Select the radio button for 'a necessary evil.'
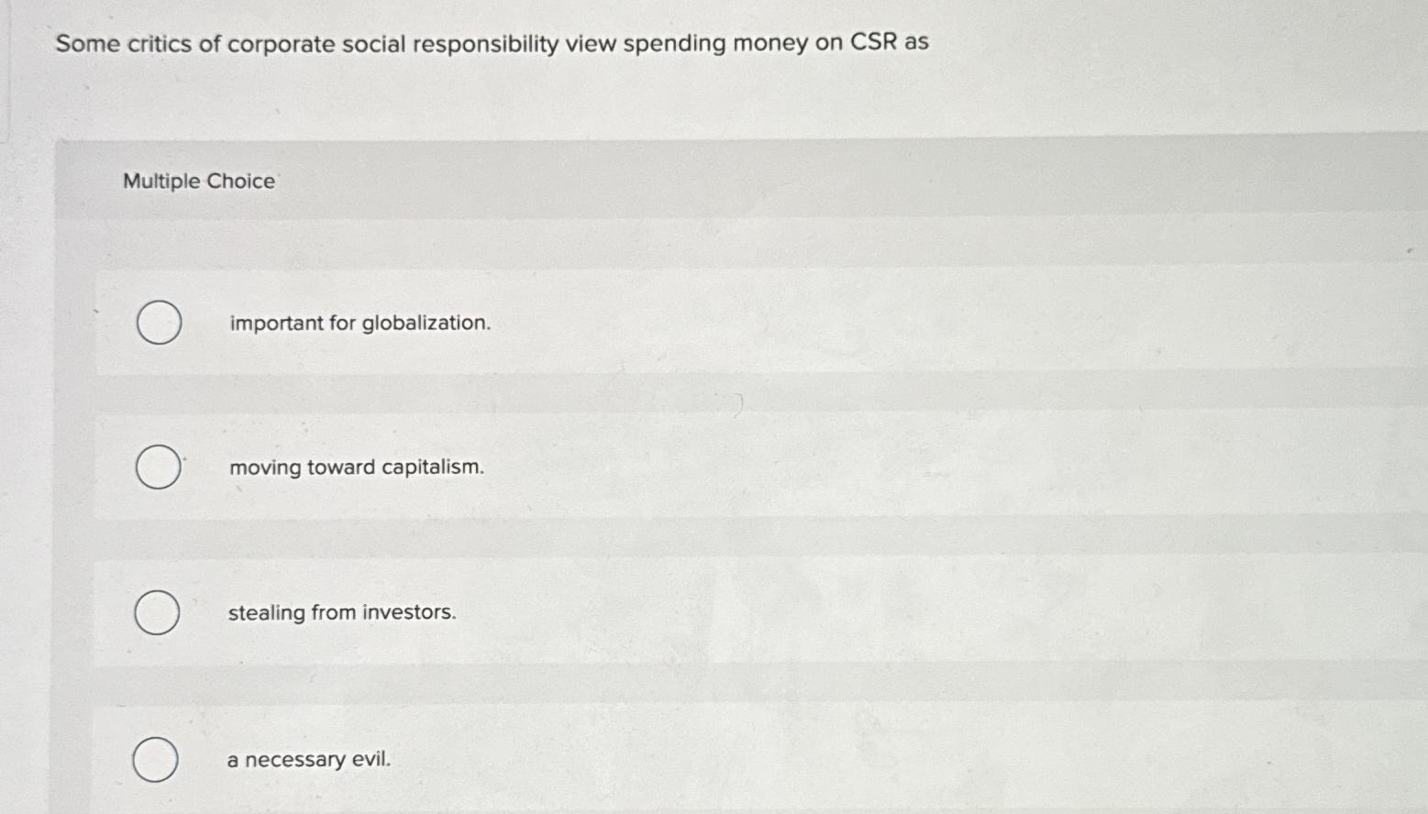Image resolution: width=1428 pixels, height=814 pixels. pyautogui.click(x=157, y=759)
